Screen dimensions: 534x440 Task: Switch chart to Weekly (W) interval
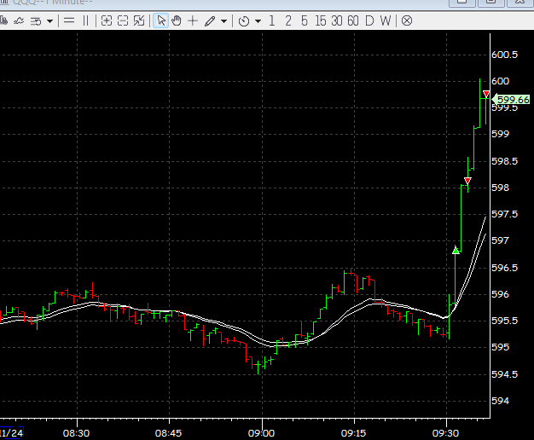point(386,20)
